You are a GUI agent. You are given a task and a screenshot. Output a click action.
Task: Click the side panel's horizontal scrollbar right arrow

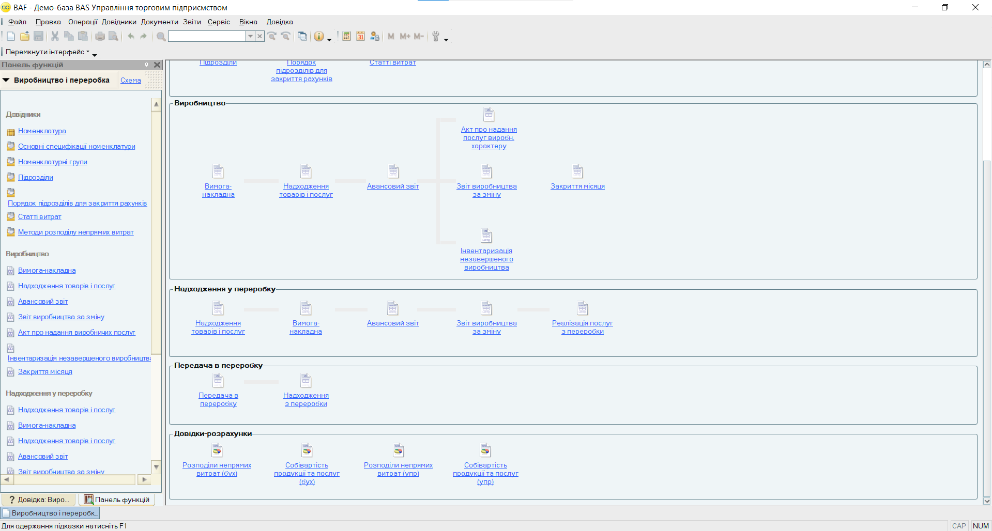tap(144, 479)
